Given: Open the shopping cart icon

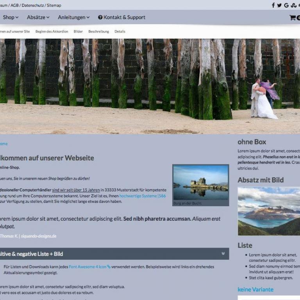Looking at the screenshot, I should [292, 18].
